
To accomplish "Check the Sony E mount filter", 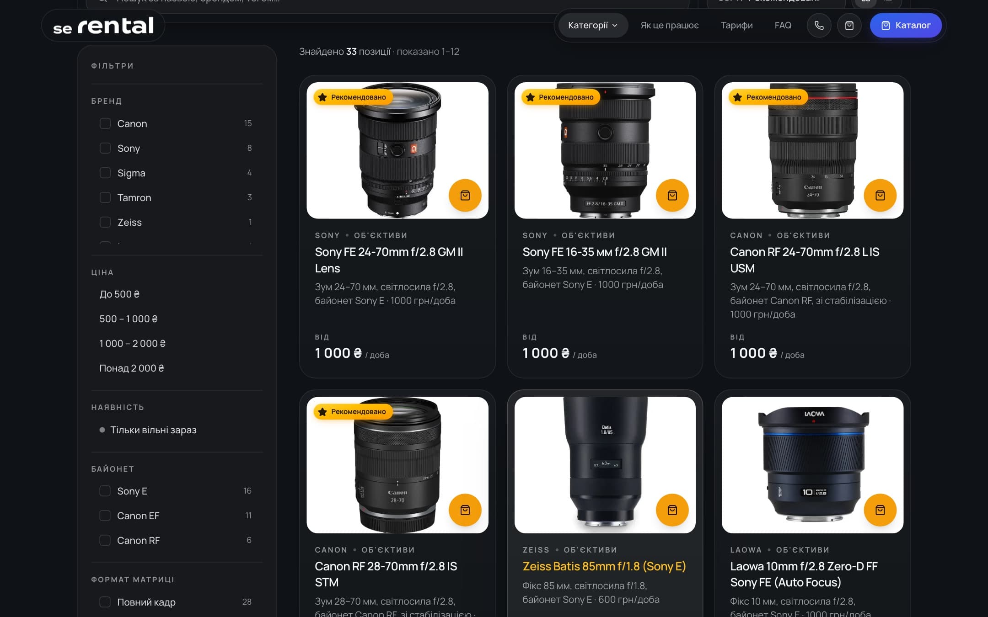I will pyautogui.click(x=105, y=491).
